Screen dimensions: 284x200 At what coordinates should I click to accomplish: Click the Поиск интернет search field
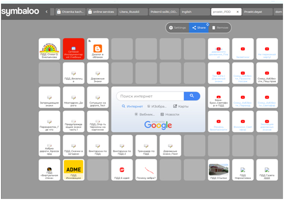click(150, 96)
